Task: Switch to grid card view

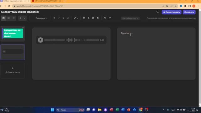Action: [x=8, y=18]
